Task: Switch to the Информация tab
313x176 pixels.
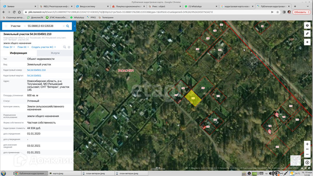Action: [x=18, y=53]
